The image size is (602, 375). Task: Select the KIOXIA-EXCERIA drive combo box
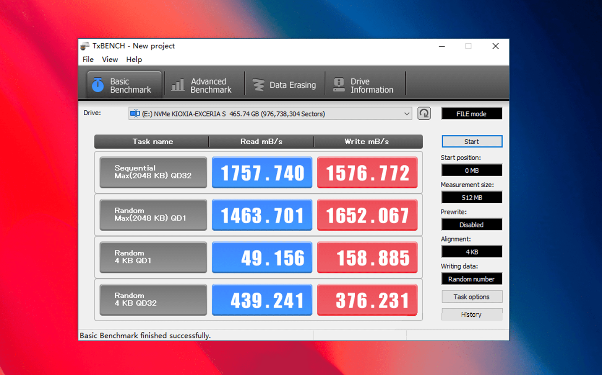(270, 114)
